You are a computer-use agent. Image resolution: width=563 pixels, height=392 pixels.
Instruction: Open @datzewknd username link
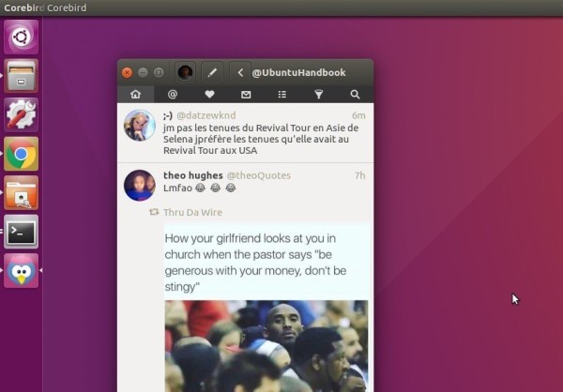coord(206,115)
